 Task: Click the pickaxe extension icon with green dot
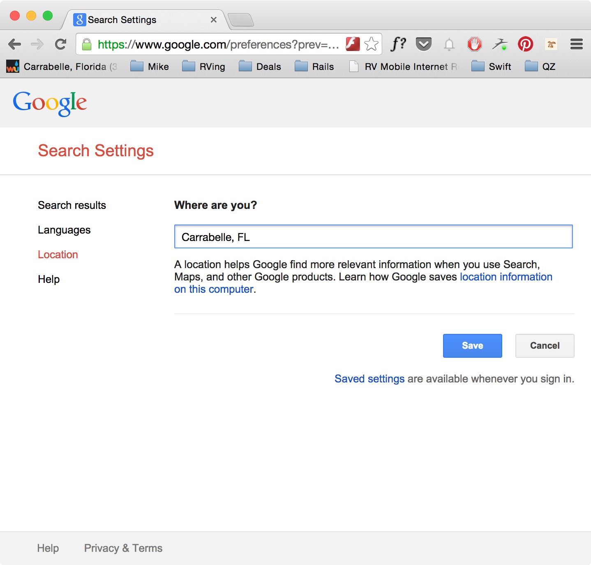tap(500, 44)
